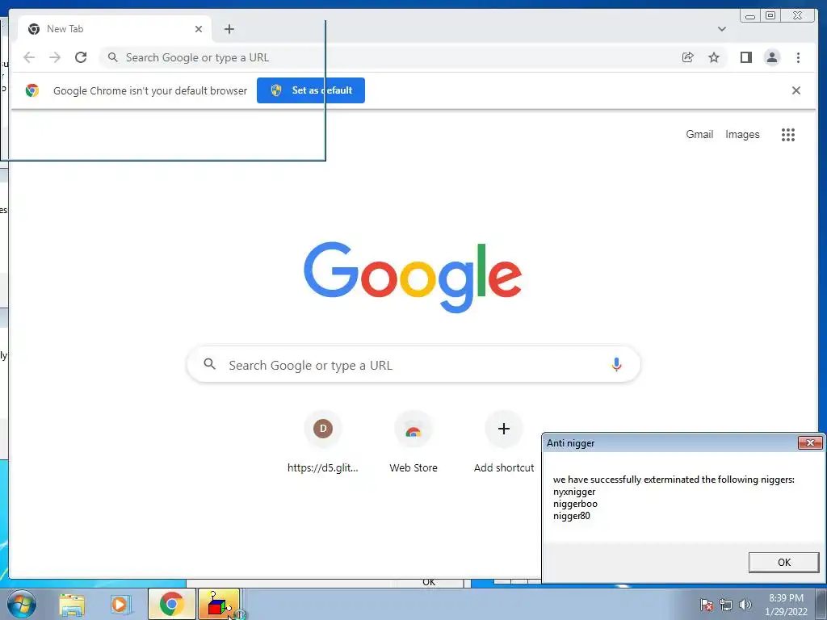
Task: Restore down the Chrome window
Action: pos(770,16)
